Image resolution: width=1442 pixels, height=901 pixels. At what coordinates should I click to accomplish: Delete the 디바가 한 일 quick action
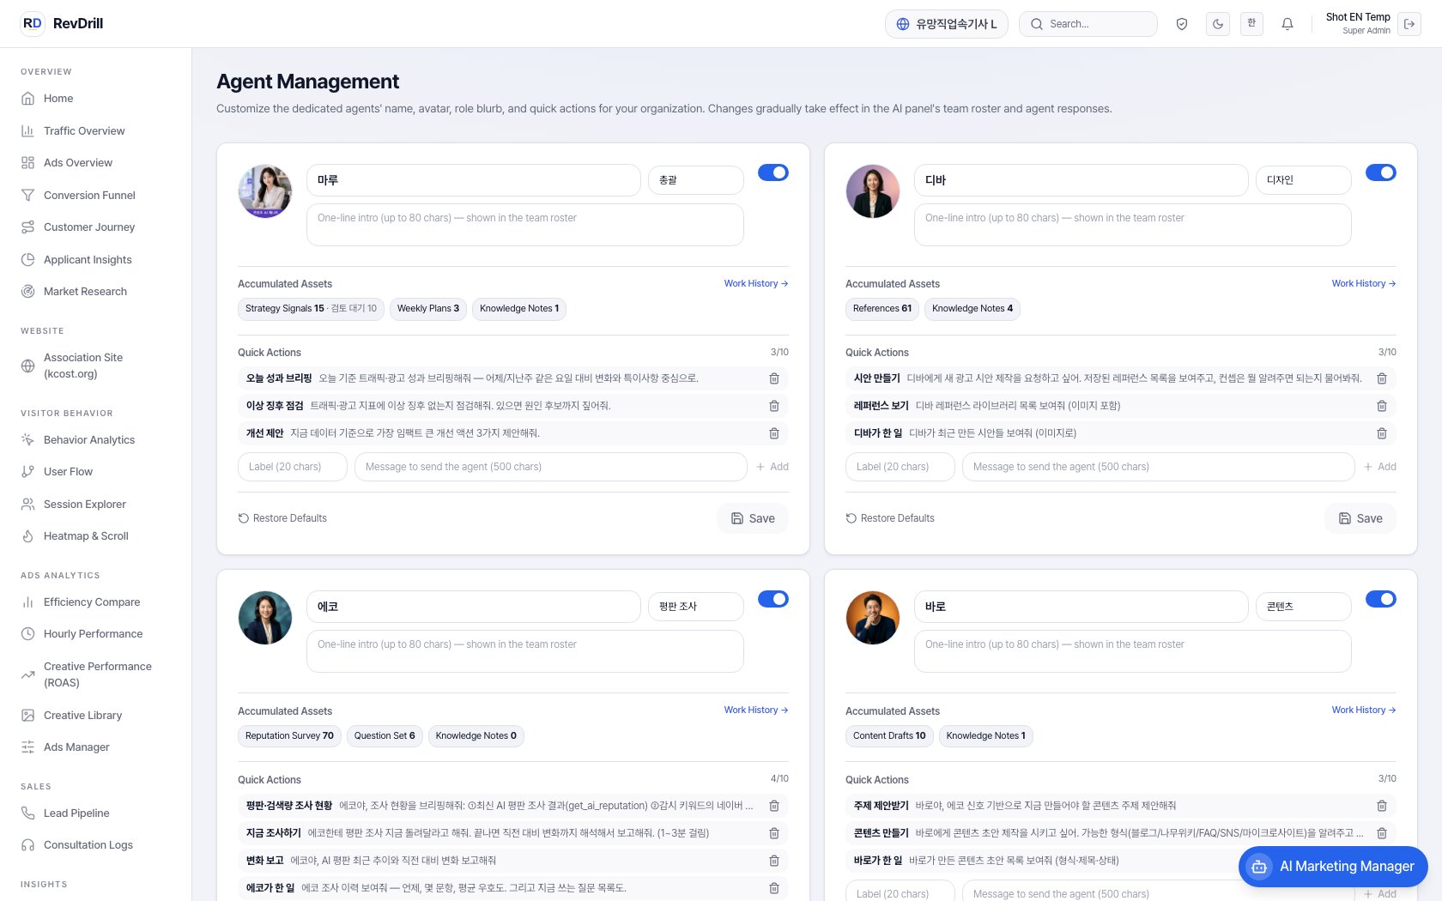(1382, 433)
